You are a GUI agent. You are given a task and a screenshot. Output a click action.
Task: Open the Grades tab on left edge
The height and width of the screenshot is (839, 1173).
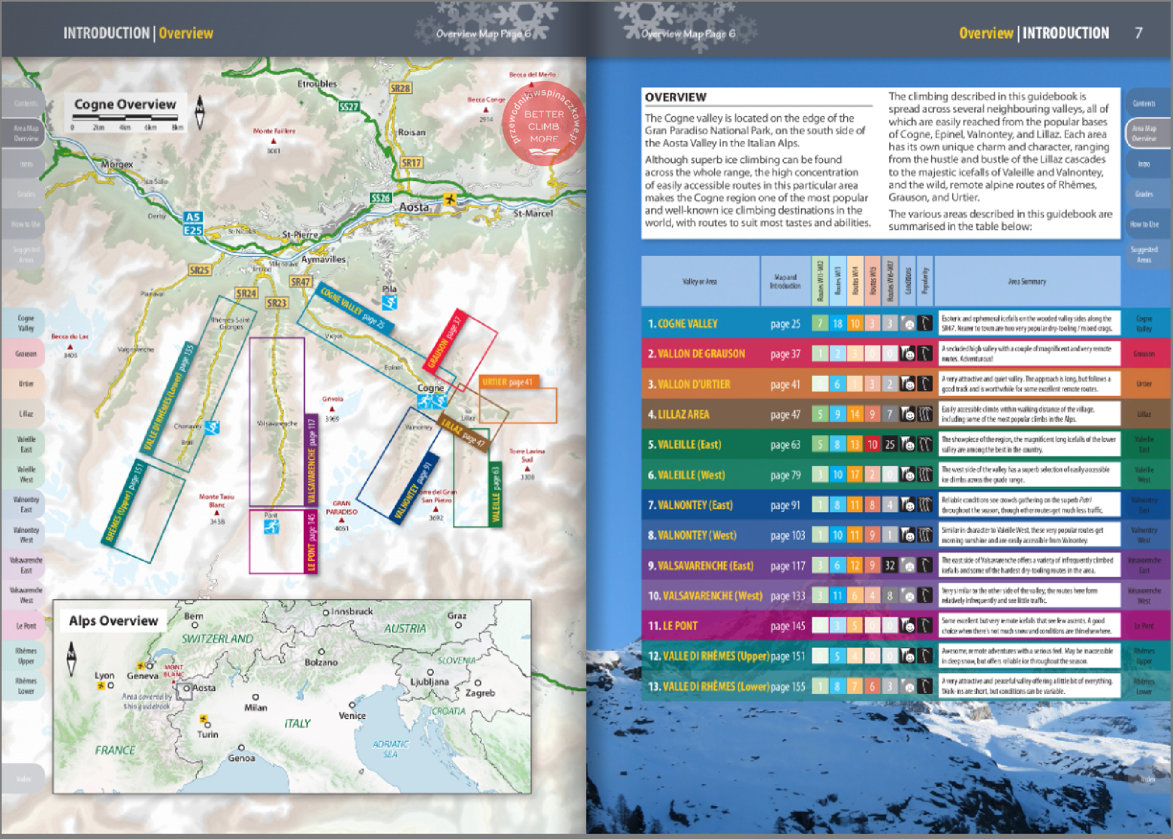[26, 194]
